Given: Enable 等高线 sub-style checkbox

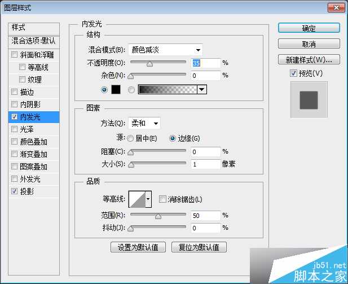Looking at the screenshot, I should 22,67.
